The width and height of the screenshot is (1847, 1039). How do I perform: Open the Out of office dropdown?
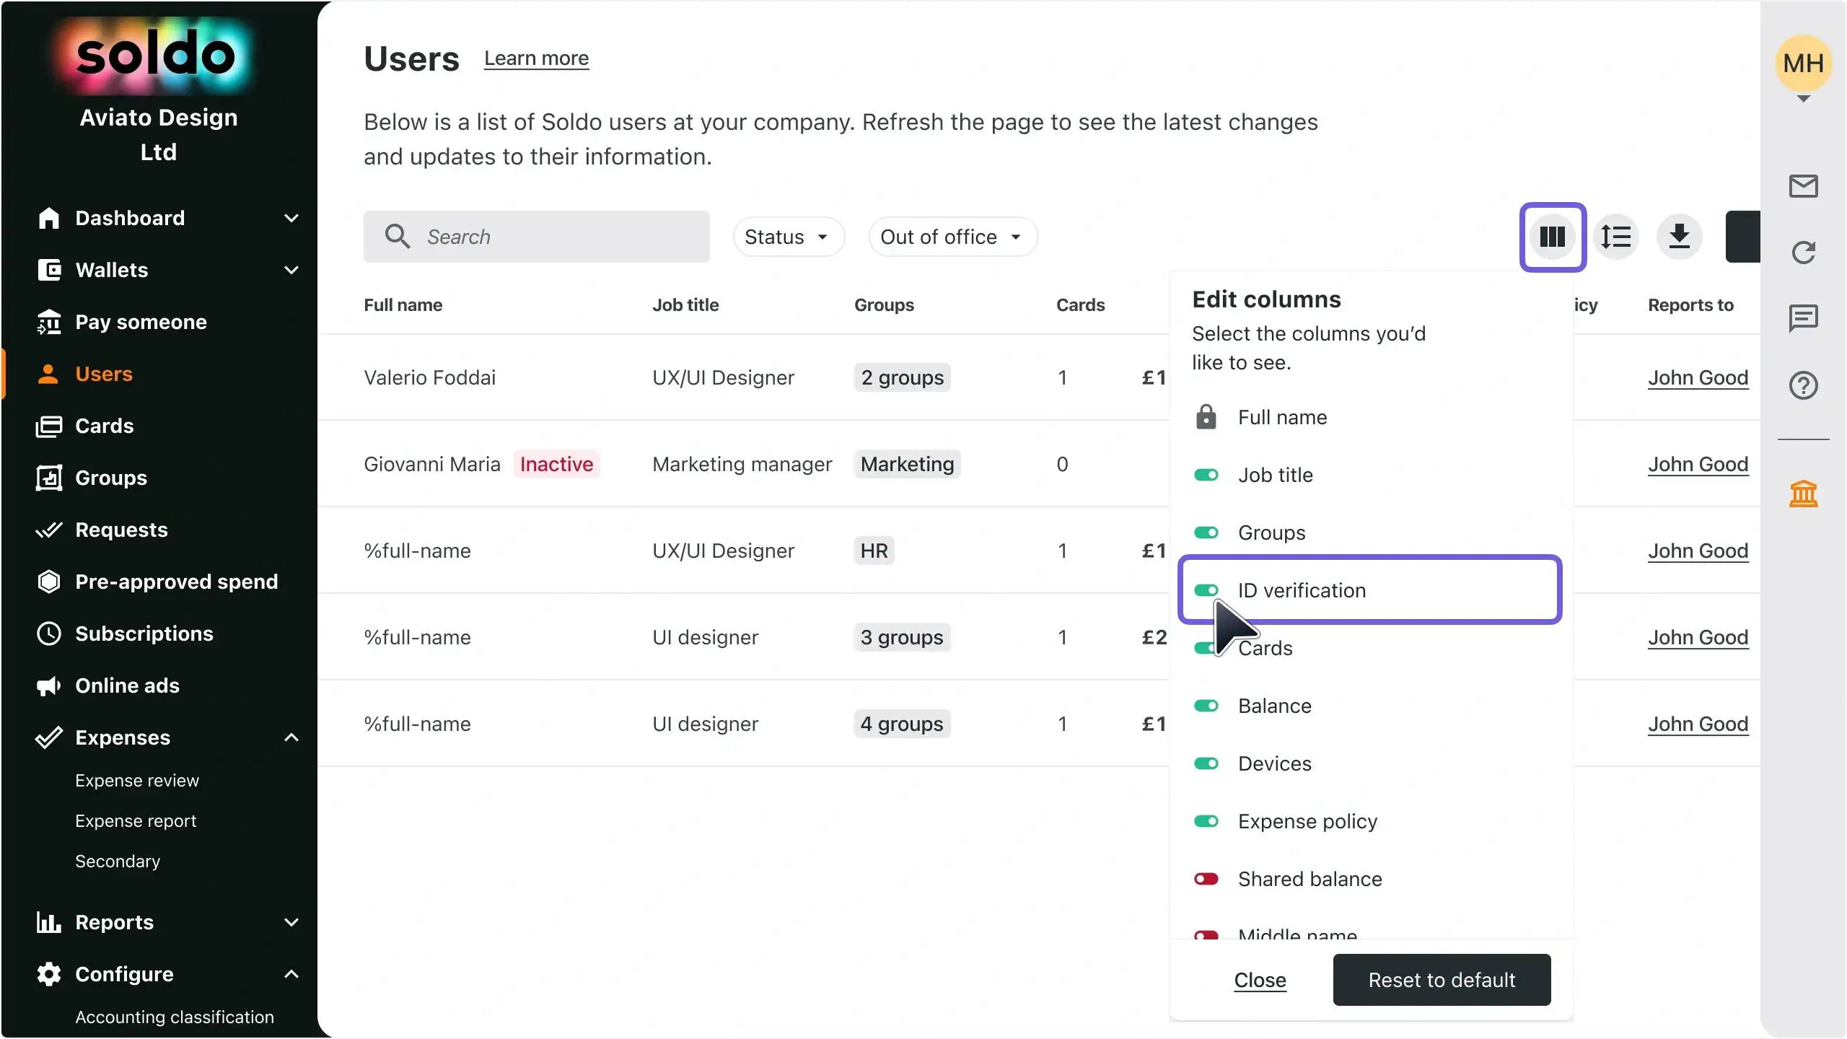tap(952, 237)
